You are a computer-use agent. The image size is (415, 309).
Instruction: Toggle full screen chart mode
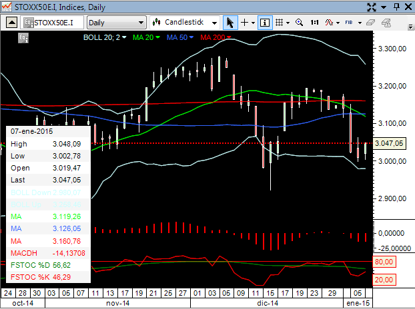[x=372, y=7]
